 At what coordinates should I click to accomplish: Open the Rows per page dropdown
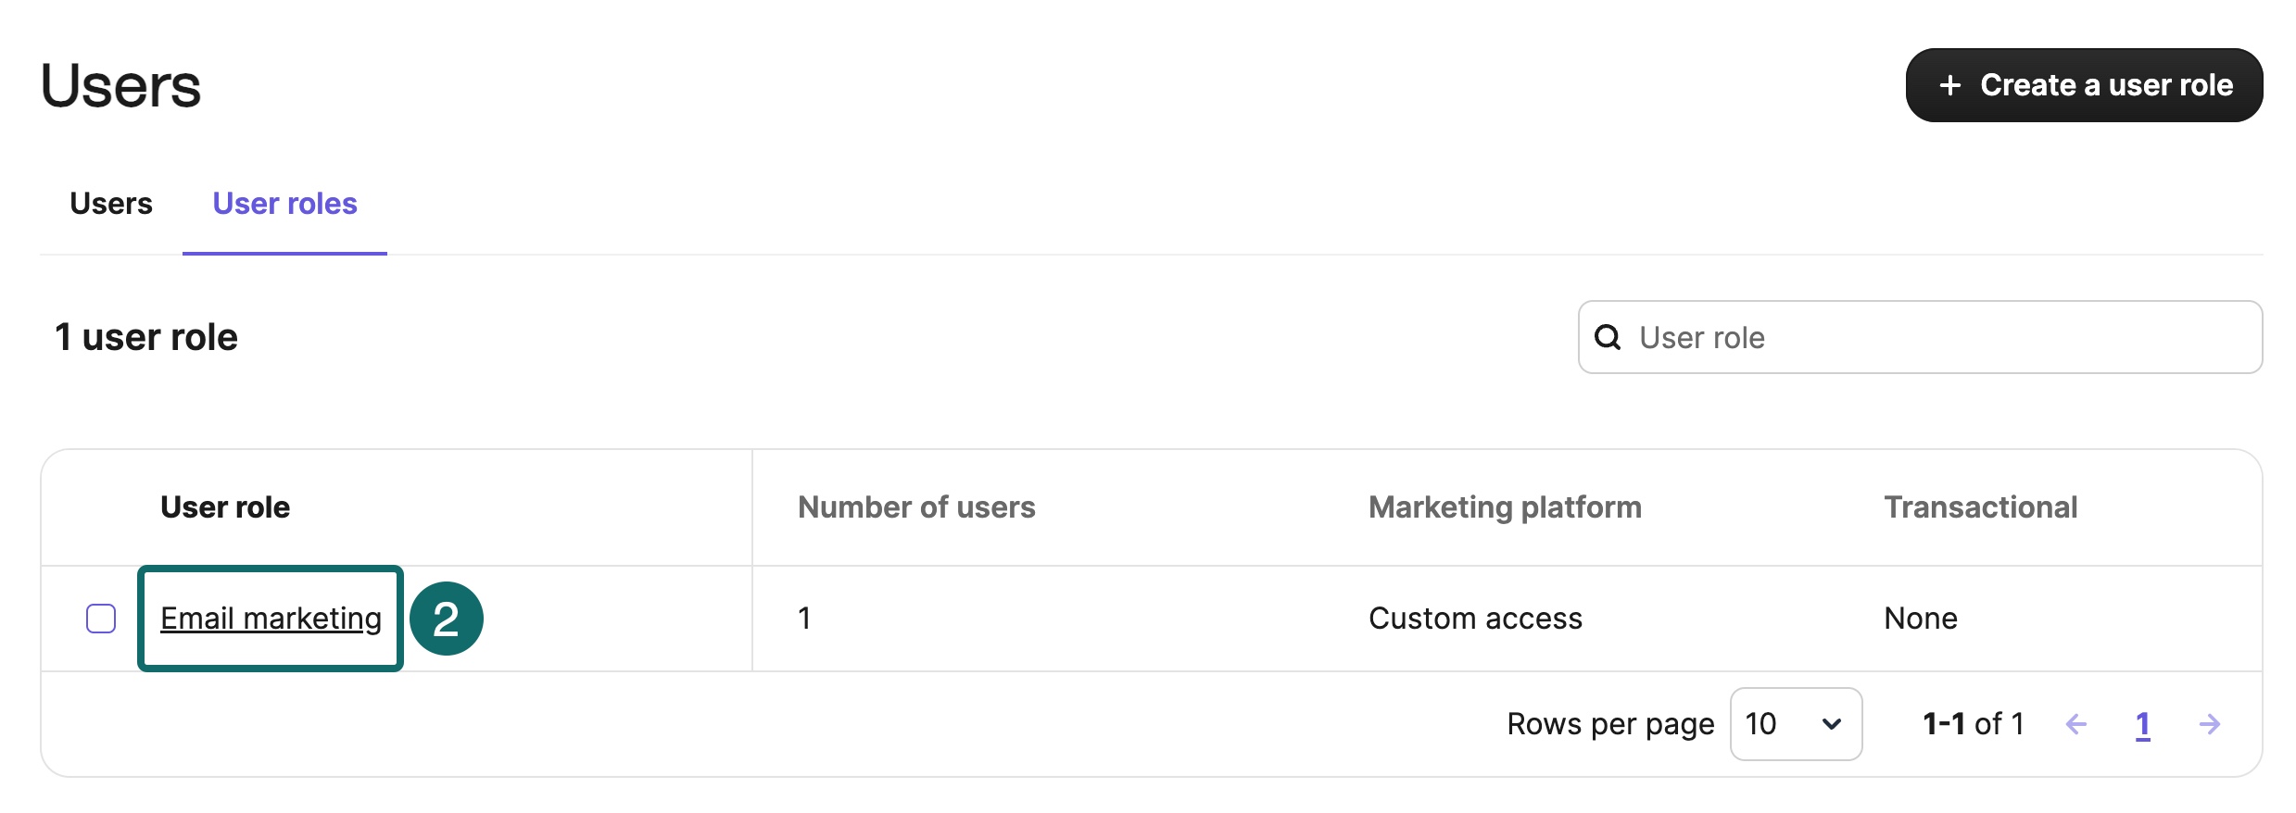coord(1795,724)
